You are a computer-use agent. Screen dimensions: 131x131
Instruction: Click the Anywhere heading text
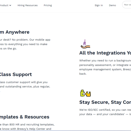17,32
